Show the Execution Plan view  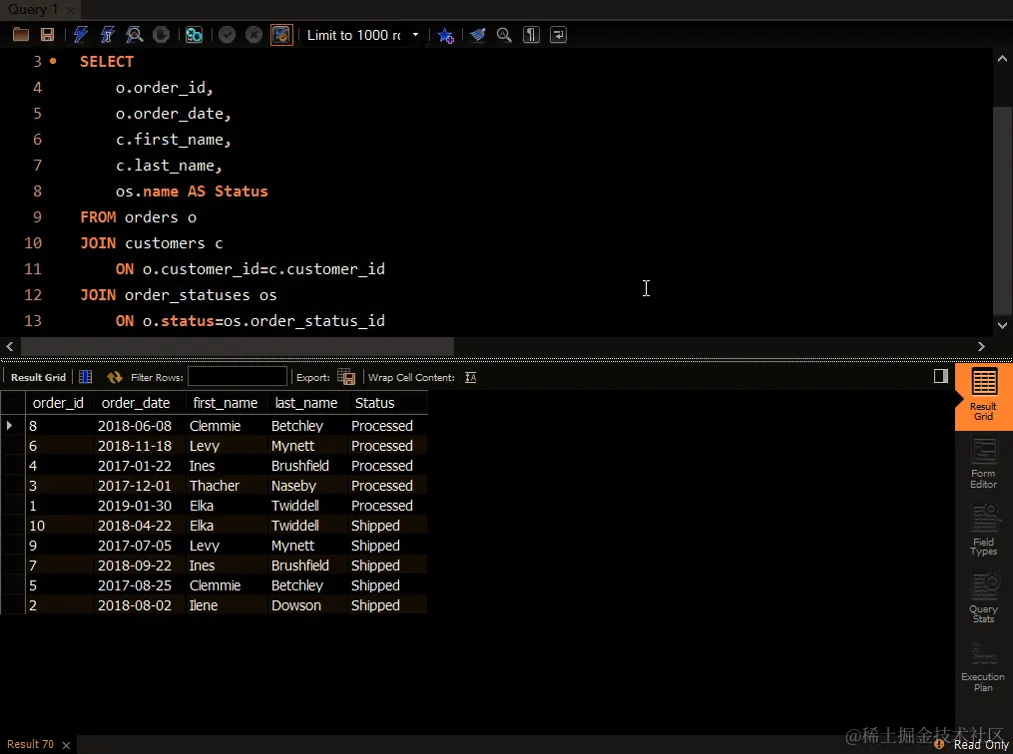tap(983, 666)
